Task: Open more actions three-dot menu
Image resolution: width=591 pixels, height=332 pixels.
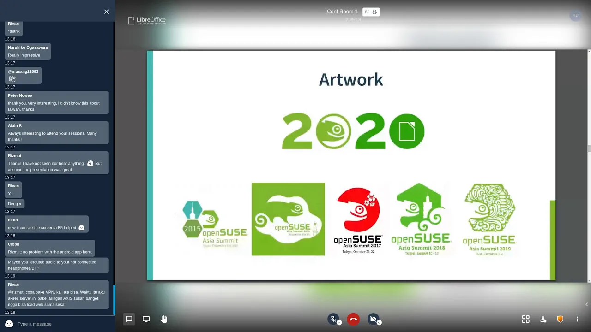Action: [577, 319]
